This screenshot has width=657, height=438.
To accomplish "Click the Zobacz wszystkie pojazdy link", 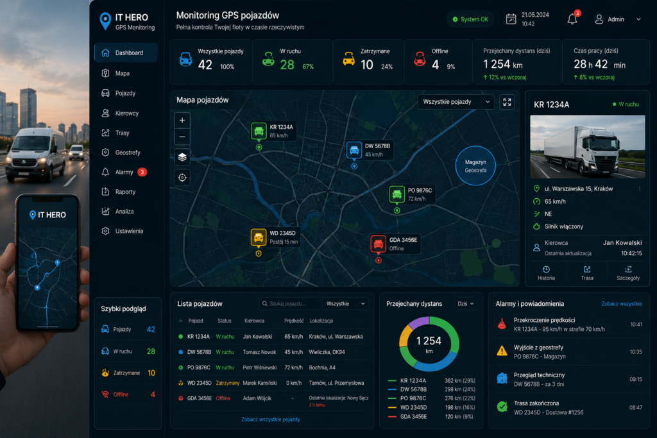I will [x=271, y=419].
